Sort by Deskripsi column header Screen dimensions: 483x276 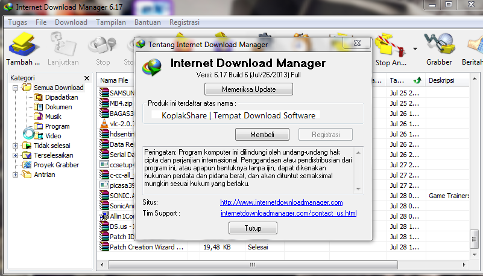click(x=447, y=80)
